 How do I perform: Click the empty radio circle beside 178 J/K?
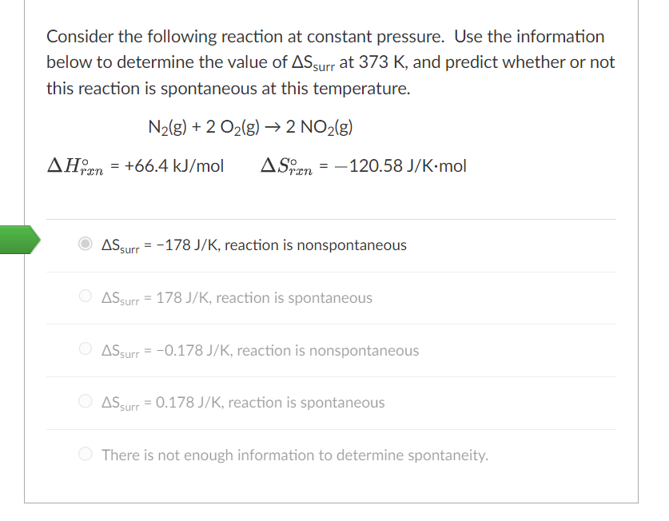click(x=84, y=296)
